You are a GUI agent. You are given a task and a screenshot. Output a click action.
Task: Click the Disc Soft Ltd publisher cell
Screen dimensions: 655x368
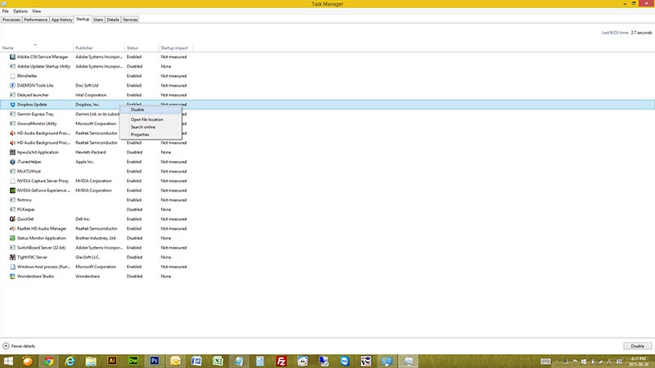pyautogui.click(x=87, y=86)
